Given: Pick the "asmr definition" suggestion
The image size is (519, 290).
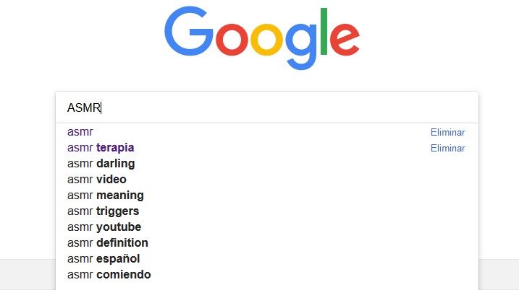Looking at the screenshot, I should [x=107, y=243].
